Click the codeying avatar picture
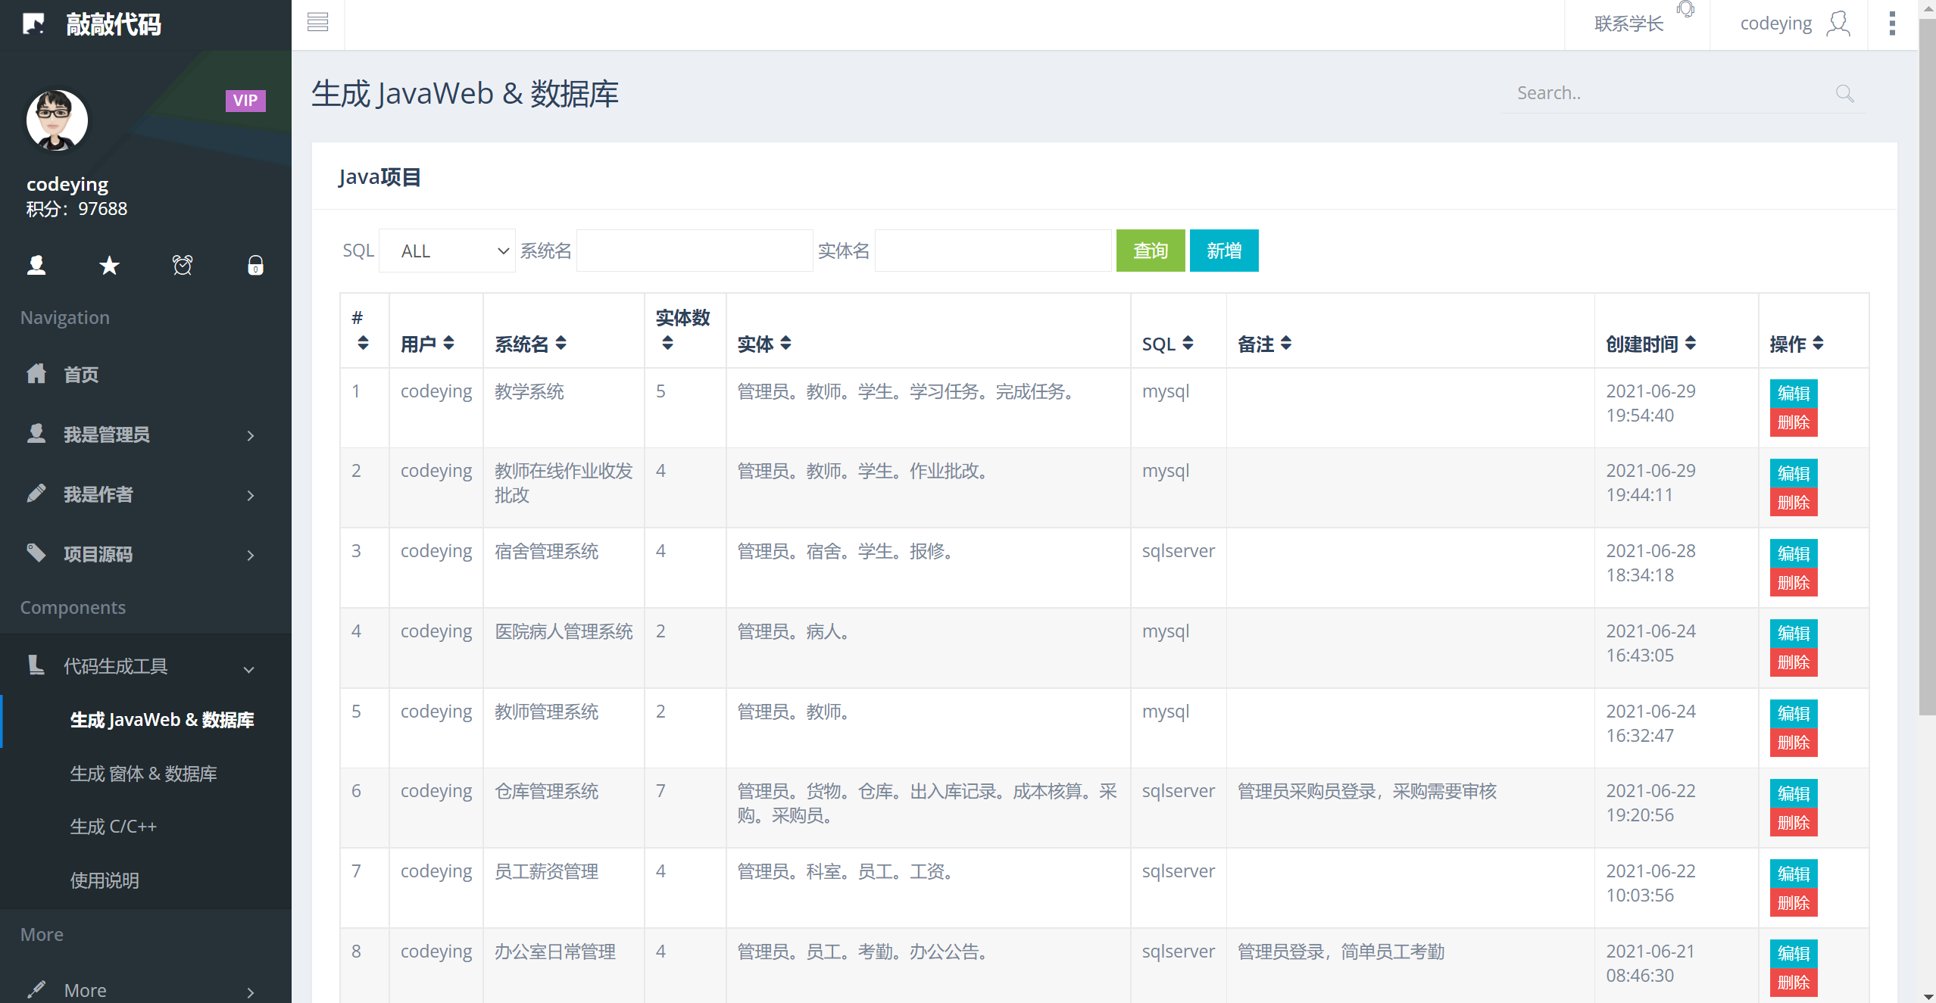Screen dimensions: 1936x1003 (57, 120)
